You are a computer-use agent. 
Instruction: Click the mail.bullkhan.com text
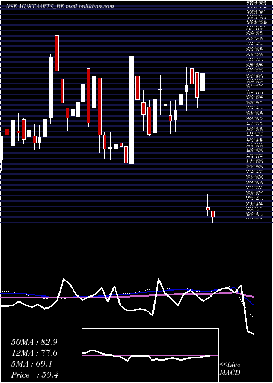90,7
